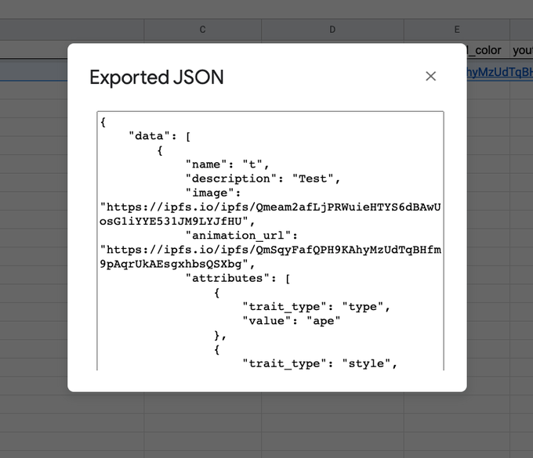
Task: Click the "attributes": [ line
Action: pyautogui.click(x=237, y=279)
